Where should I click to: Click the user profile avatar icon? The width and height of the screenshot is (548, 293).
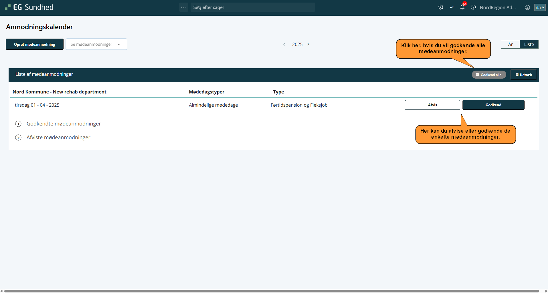527,7
